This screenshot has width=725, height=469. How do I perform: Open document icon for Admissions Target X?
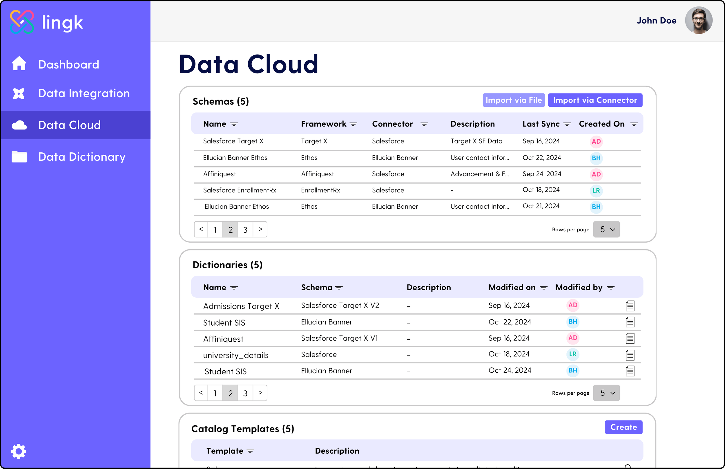click(630, 305)
